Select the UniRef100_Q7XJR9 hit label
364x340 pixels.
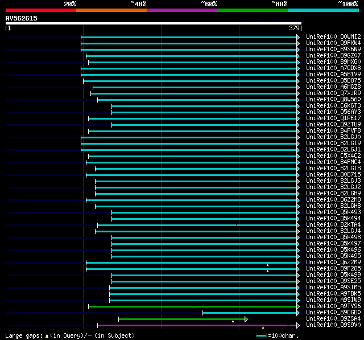point(333,93)
